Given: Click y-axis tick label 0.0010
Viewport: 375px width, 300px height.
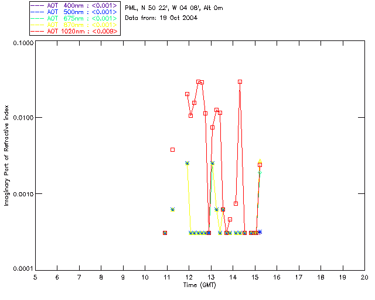Looking at the screenshot, I should pyautogui.click(x=23, y=194).
